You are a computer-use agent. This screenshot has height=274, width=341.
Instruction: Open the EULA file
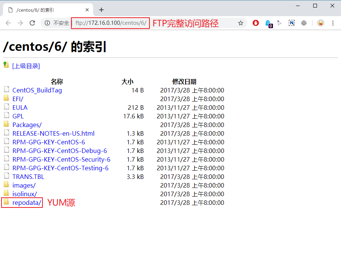tap(20, 107)
